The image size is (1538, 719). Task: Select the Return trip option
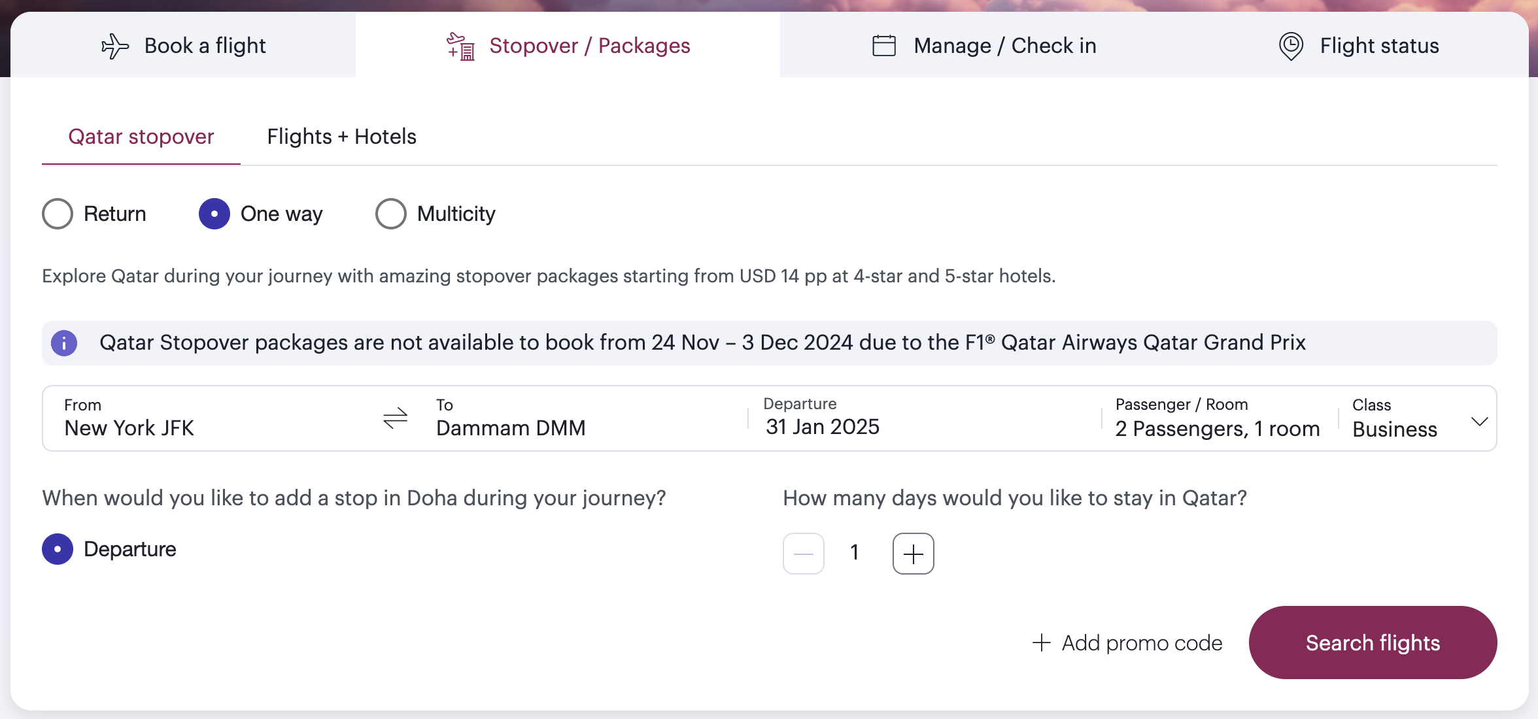(58, 214)
